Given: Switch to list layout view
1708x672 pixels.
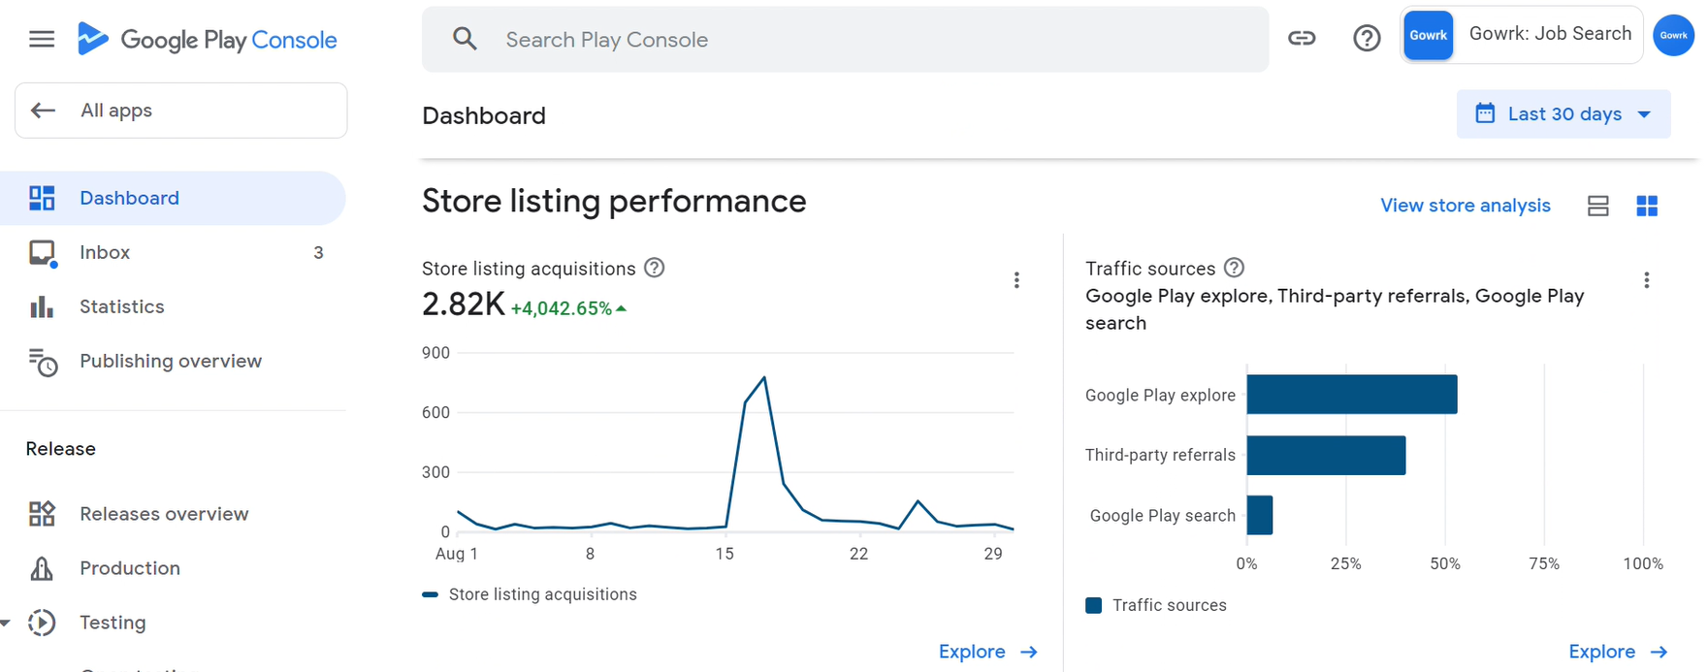Looking at the screenshot, I should click(1598, 206).
